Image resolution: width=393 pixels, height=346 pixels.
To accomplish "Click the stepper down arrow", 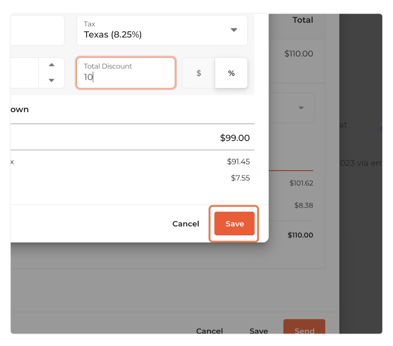I will click(51, 80).
